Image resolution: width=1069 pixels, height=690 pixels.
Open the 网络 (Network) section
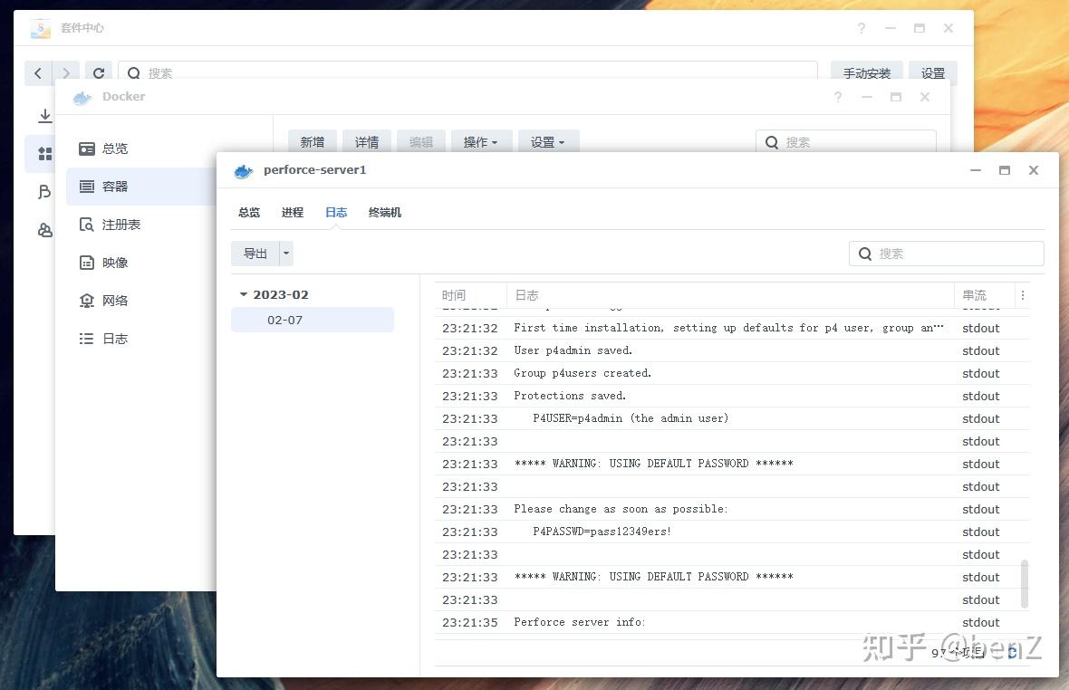tap(115, 300)
